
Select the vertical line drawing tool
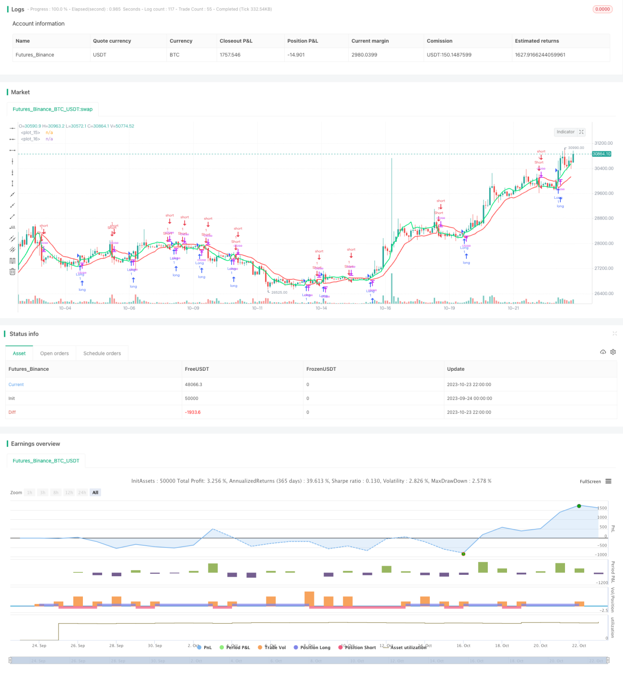[x=12, y=161]
